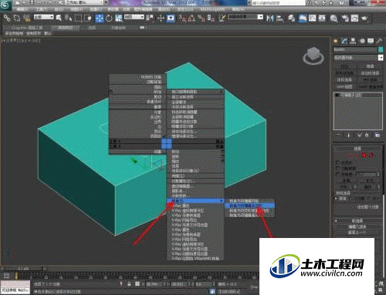Screen dimensions: 386x295
Task: Select Element sub-object level icon
Action: (371, 155)
